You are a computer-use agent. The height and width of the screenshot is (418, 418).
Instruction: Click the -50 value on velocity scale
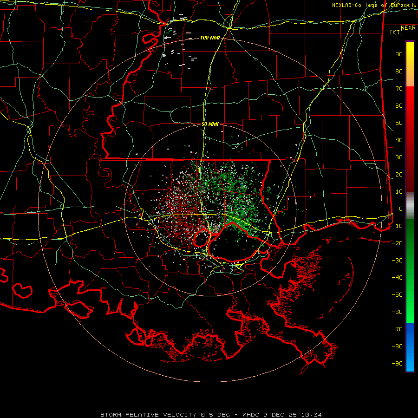[x=397, y=294]
